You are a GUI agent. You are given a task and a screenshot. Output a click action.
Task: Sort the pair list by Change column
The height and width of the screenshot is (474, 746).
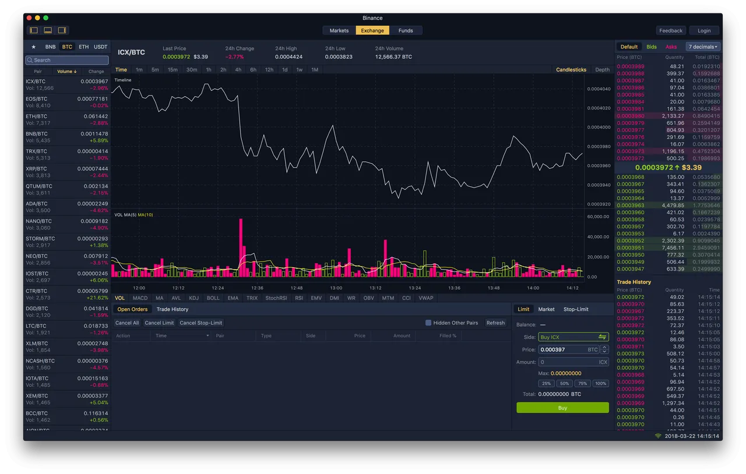click(96, 72)
